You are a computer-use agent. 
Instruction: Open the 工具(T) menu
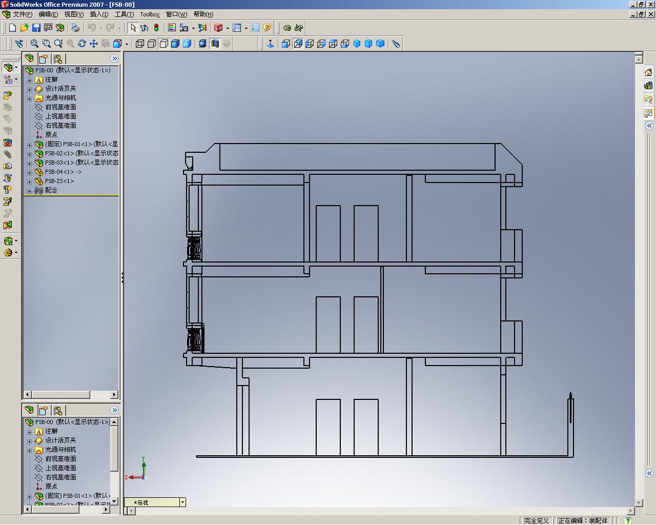click(x=124, y=14)
